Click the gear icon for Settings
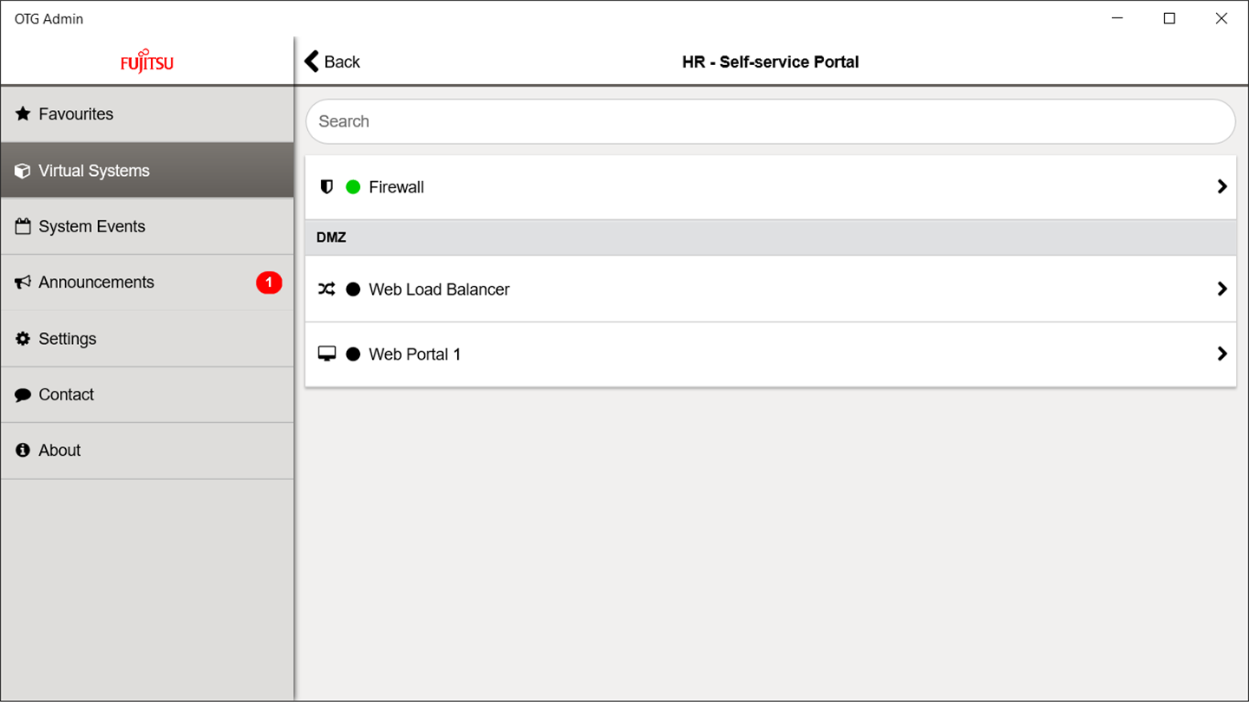The image size is (1249, 702). click(x=23, y=339)
